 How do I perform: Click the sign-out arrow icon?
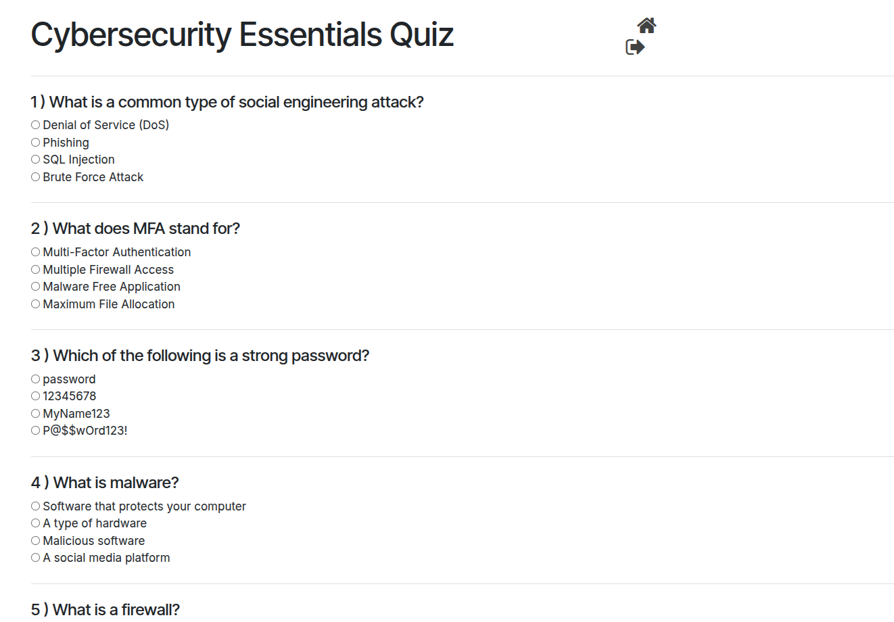pyautogui.click(x=635, y=47)
